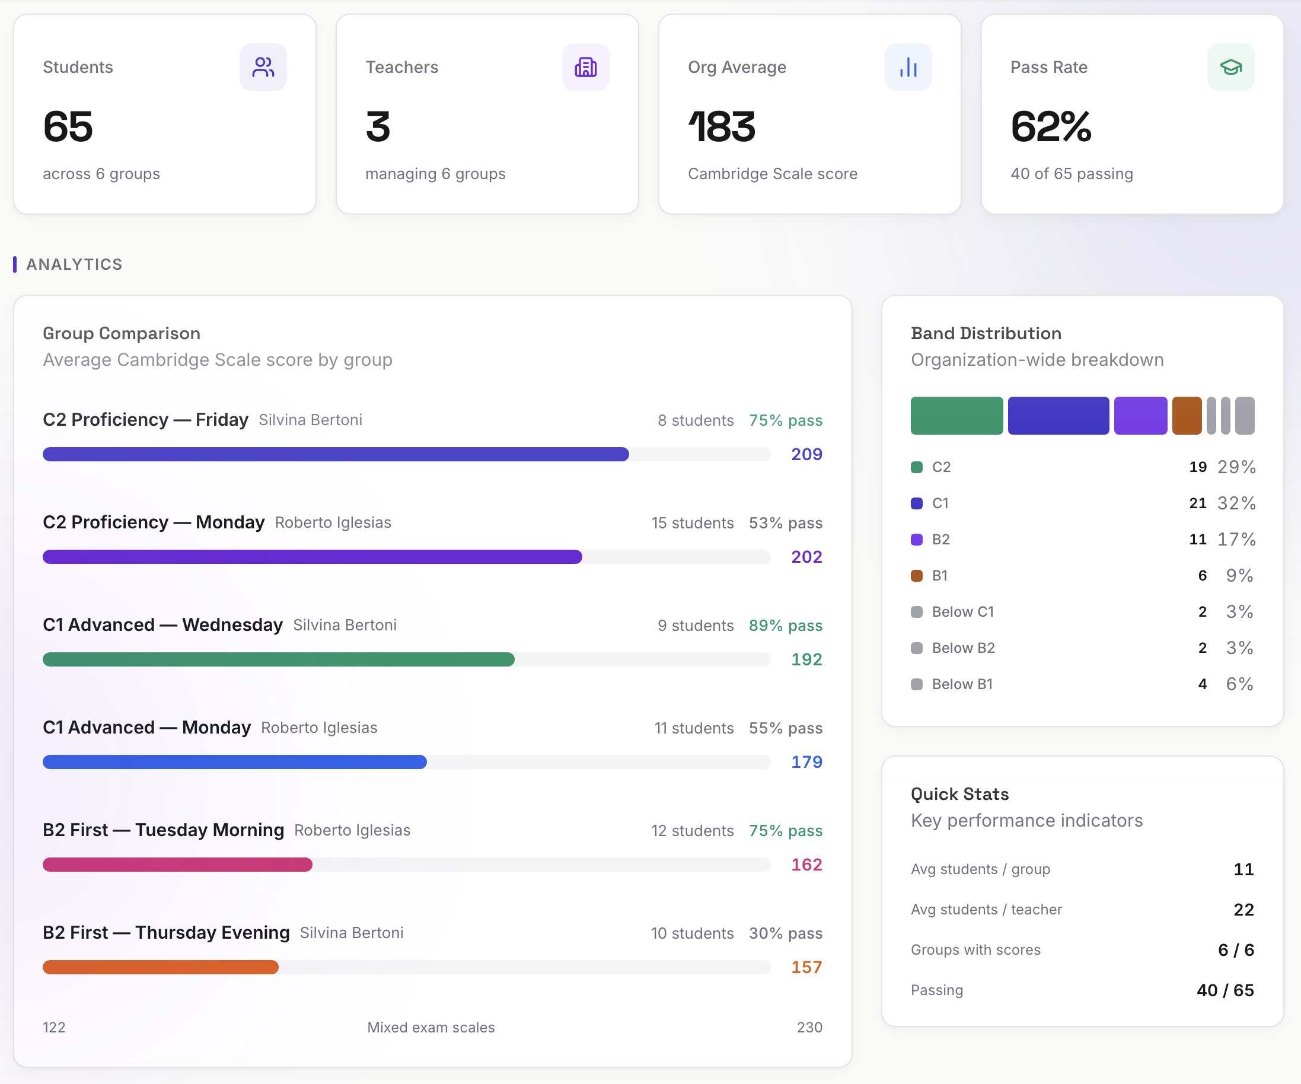The height and width of the screenshot is (1084, 1301).
Task: Open the B2 First — Tuesday Morning group
Action: tap(164, 830)
